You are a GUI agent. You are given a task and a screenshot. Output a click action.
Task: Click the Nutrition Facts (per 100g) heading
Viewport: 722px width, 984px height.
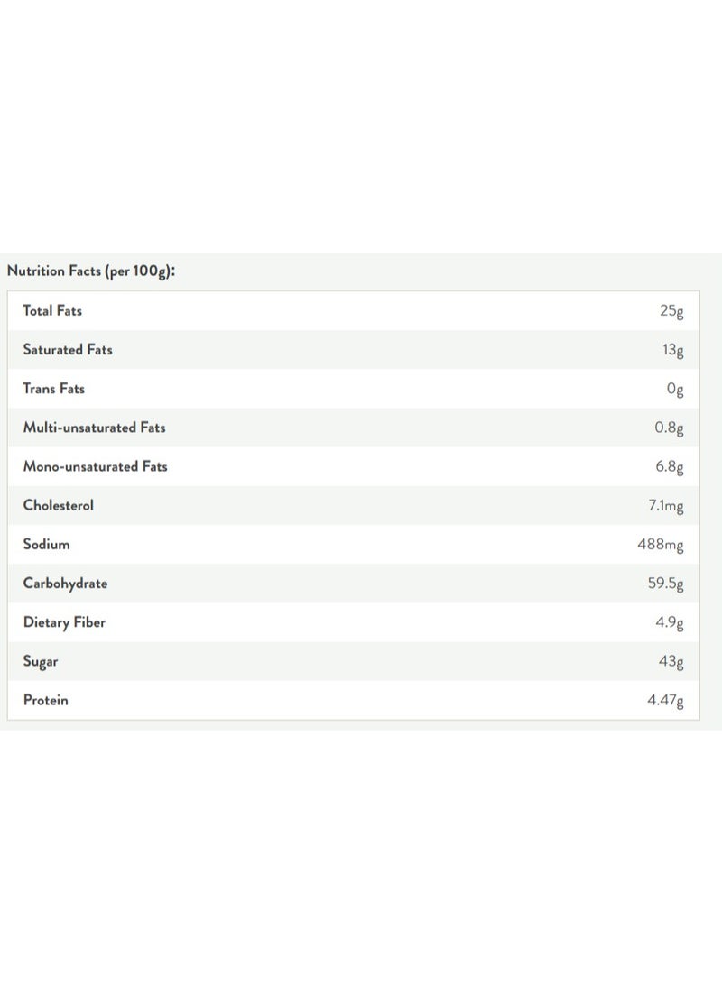click(x=91, y=271)
